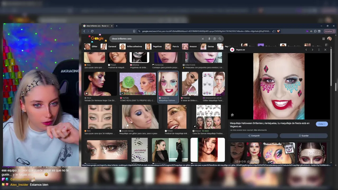
Task: Open the iStock 'Retrato De Hermosa Mujer' thumbnail
Action: [100, 84]
